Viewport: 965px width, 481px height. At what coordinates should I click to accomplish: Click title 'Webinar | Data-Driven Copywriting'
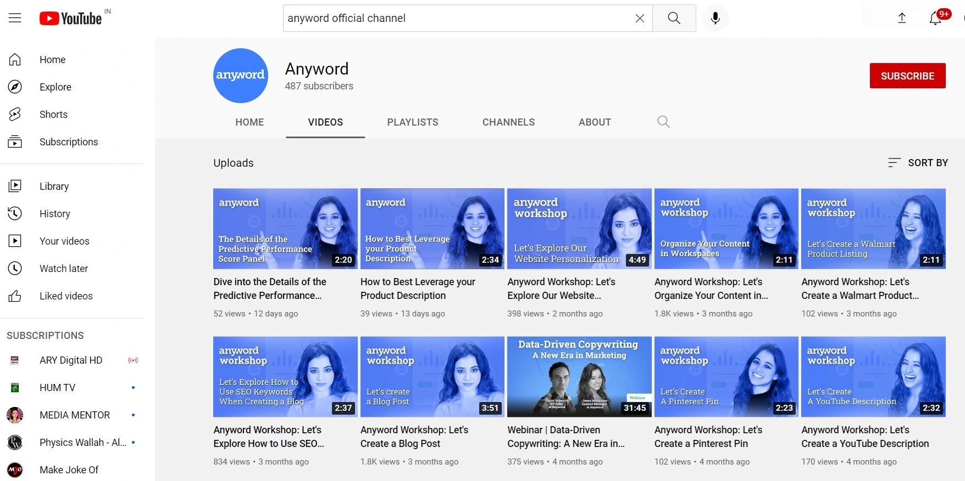566,437
